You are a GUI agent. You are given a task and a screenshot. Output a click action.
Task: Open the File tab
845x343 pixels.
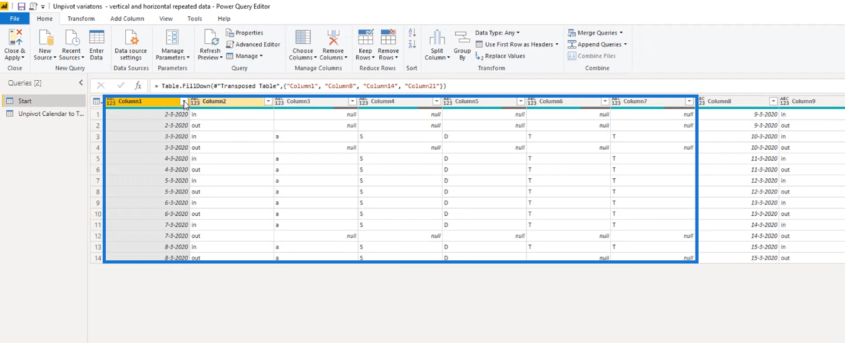point(15,19)
